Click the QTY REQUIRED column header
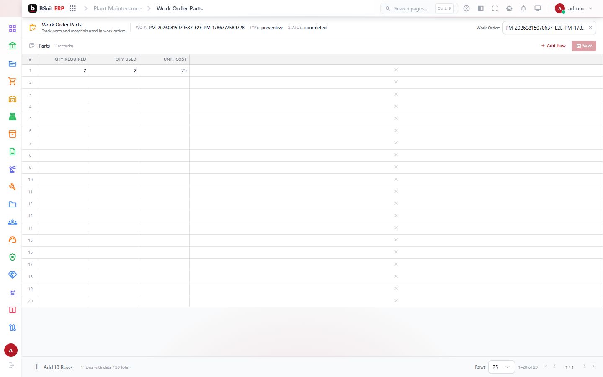 click(x=64, y=59)
